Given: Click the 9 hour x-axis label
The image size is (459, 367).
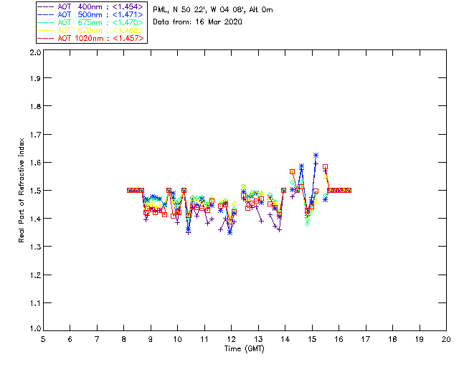Looking at the screenshot, I should click(x=151, y=339).
